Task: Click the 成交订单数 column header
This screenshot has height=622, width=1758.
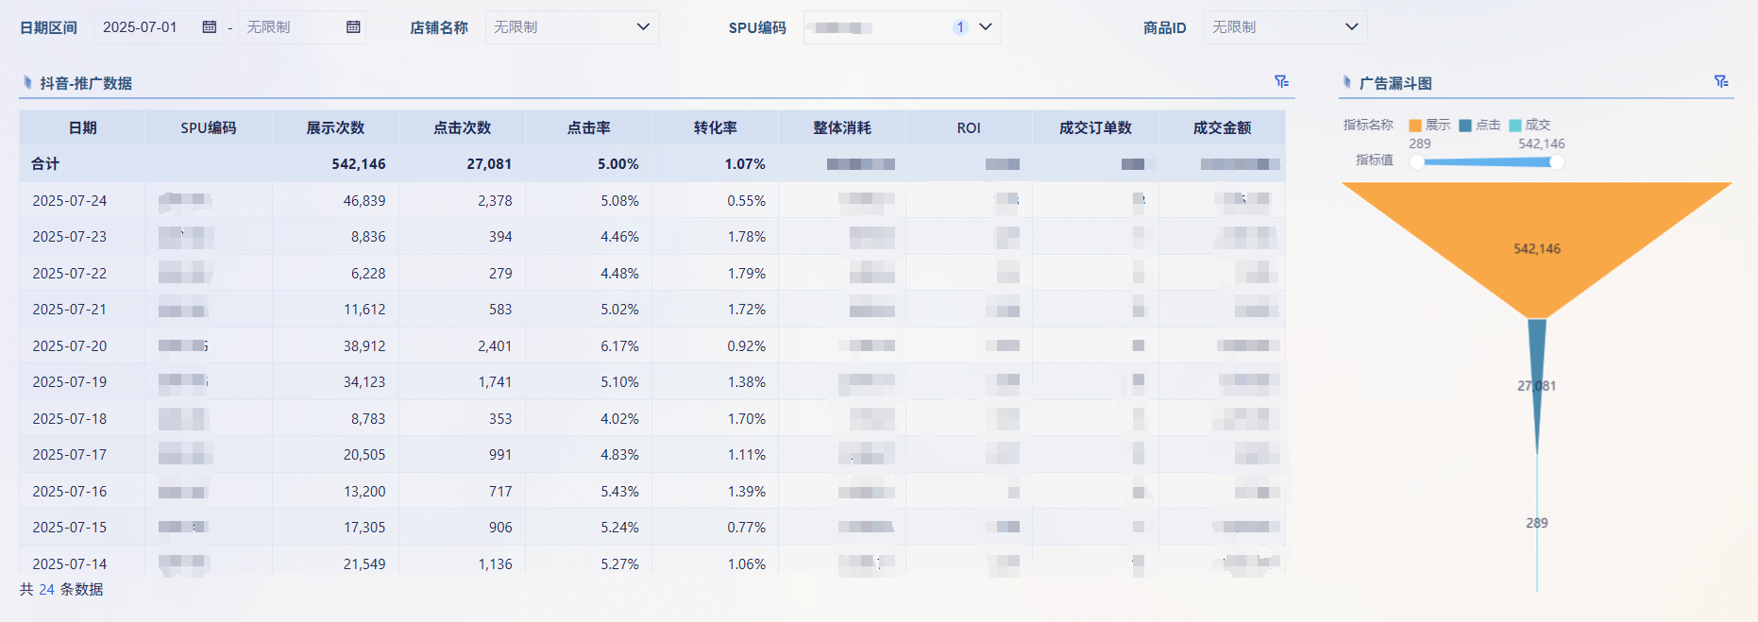Action: 1095,127
